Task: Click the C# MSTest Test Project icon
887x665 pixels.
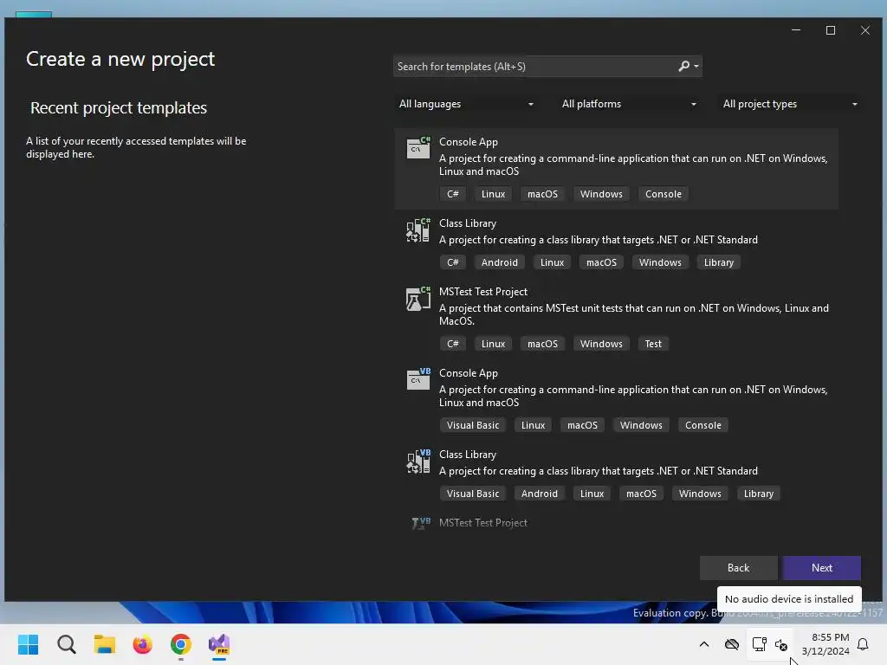Action: click(418, 298)
